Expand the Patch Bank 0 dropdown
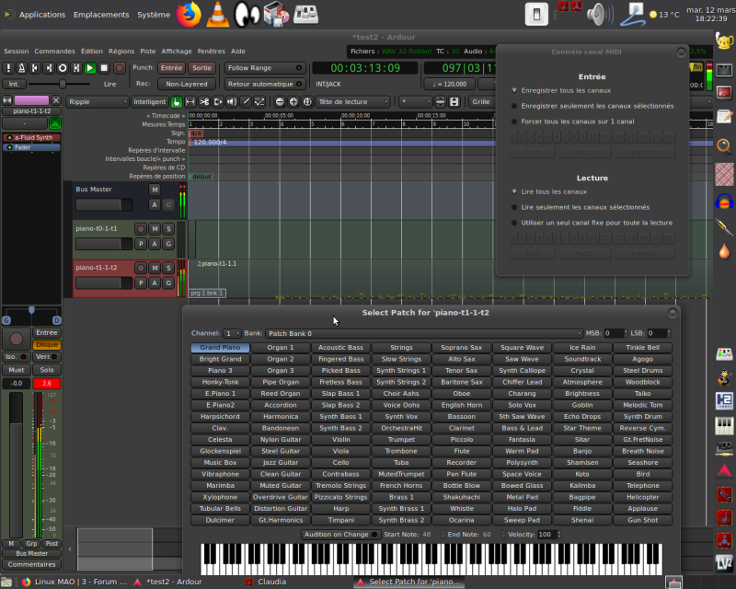Viewport: 736px width, 589px height. tap(423, 333)
